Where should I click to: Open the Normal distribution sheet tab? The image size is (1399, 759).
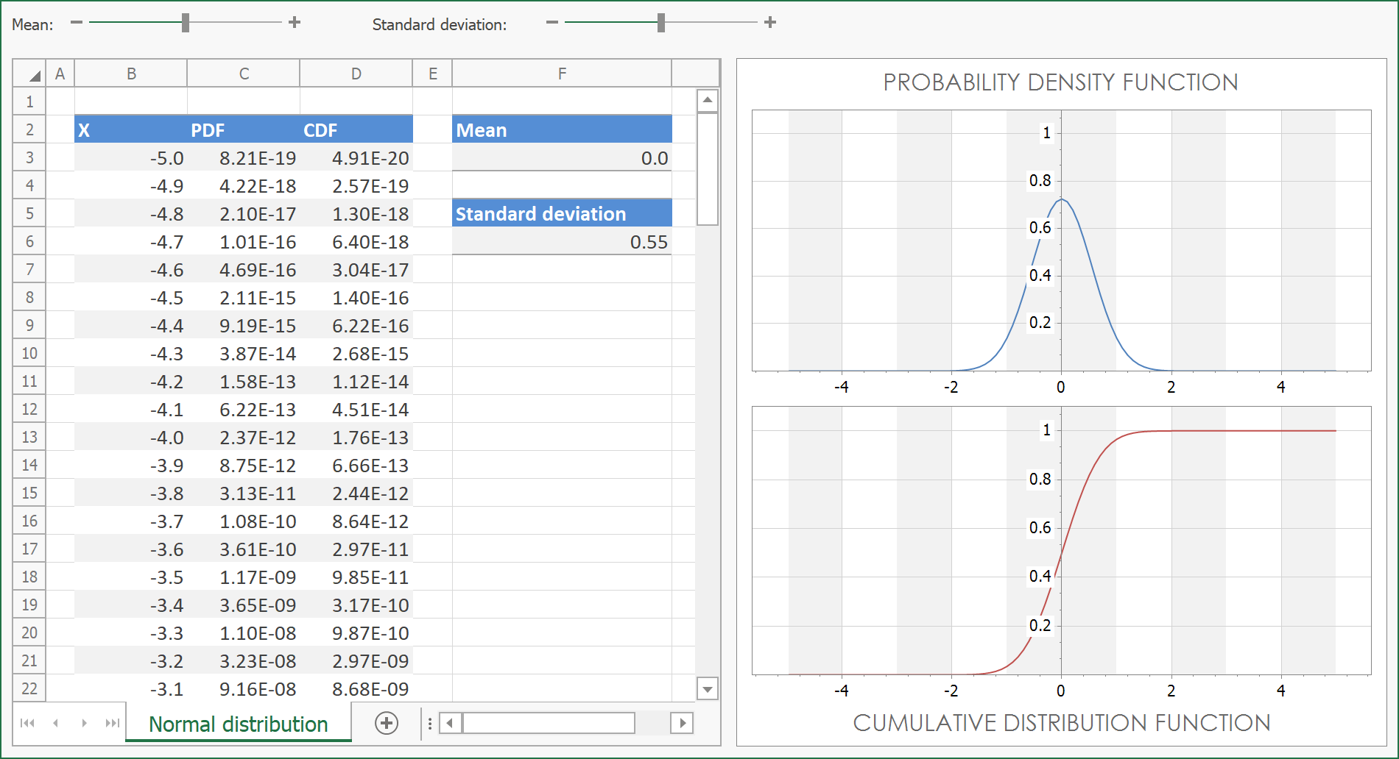(238, 724)
